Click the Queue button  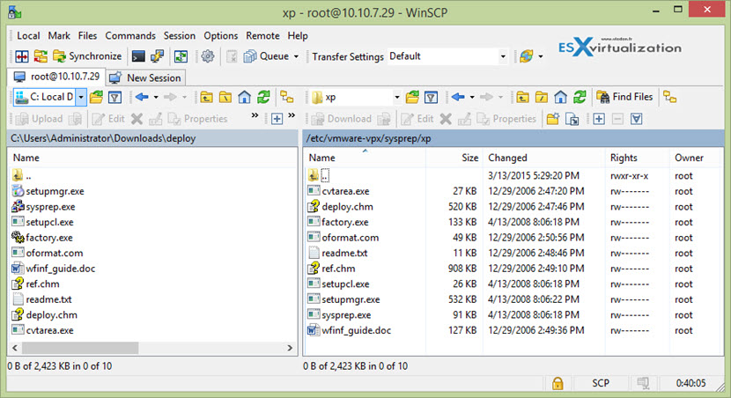point(267,56)
